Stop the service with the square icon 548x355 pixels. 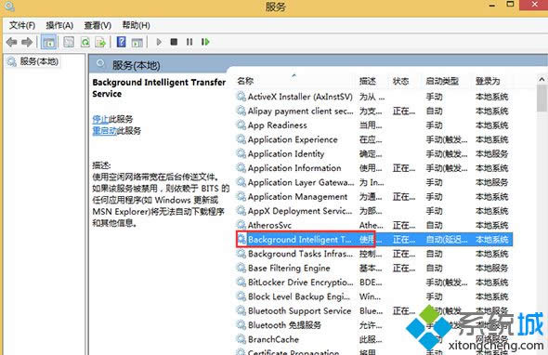(x=174, y=42)
